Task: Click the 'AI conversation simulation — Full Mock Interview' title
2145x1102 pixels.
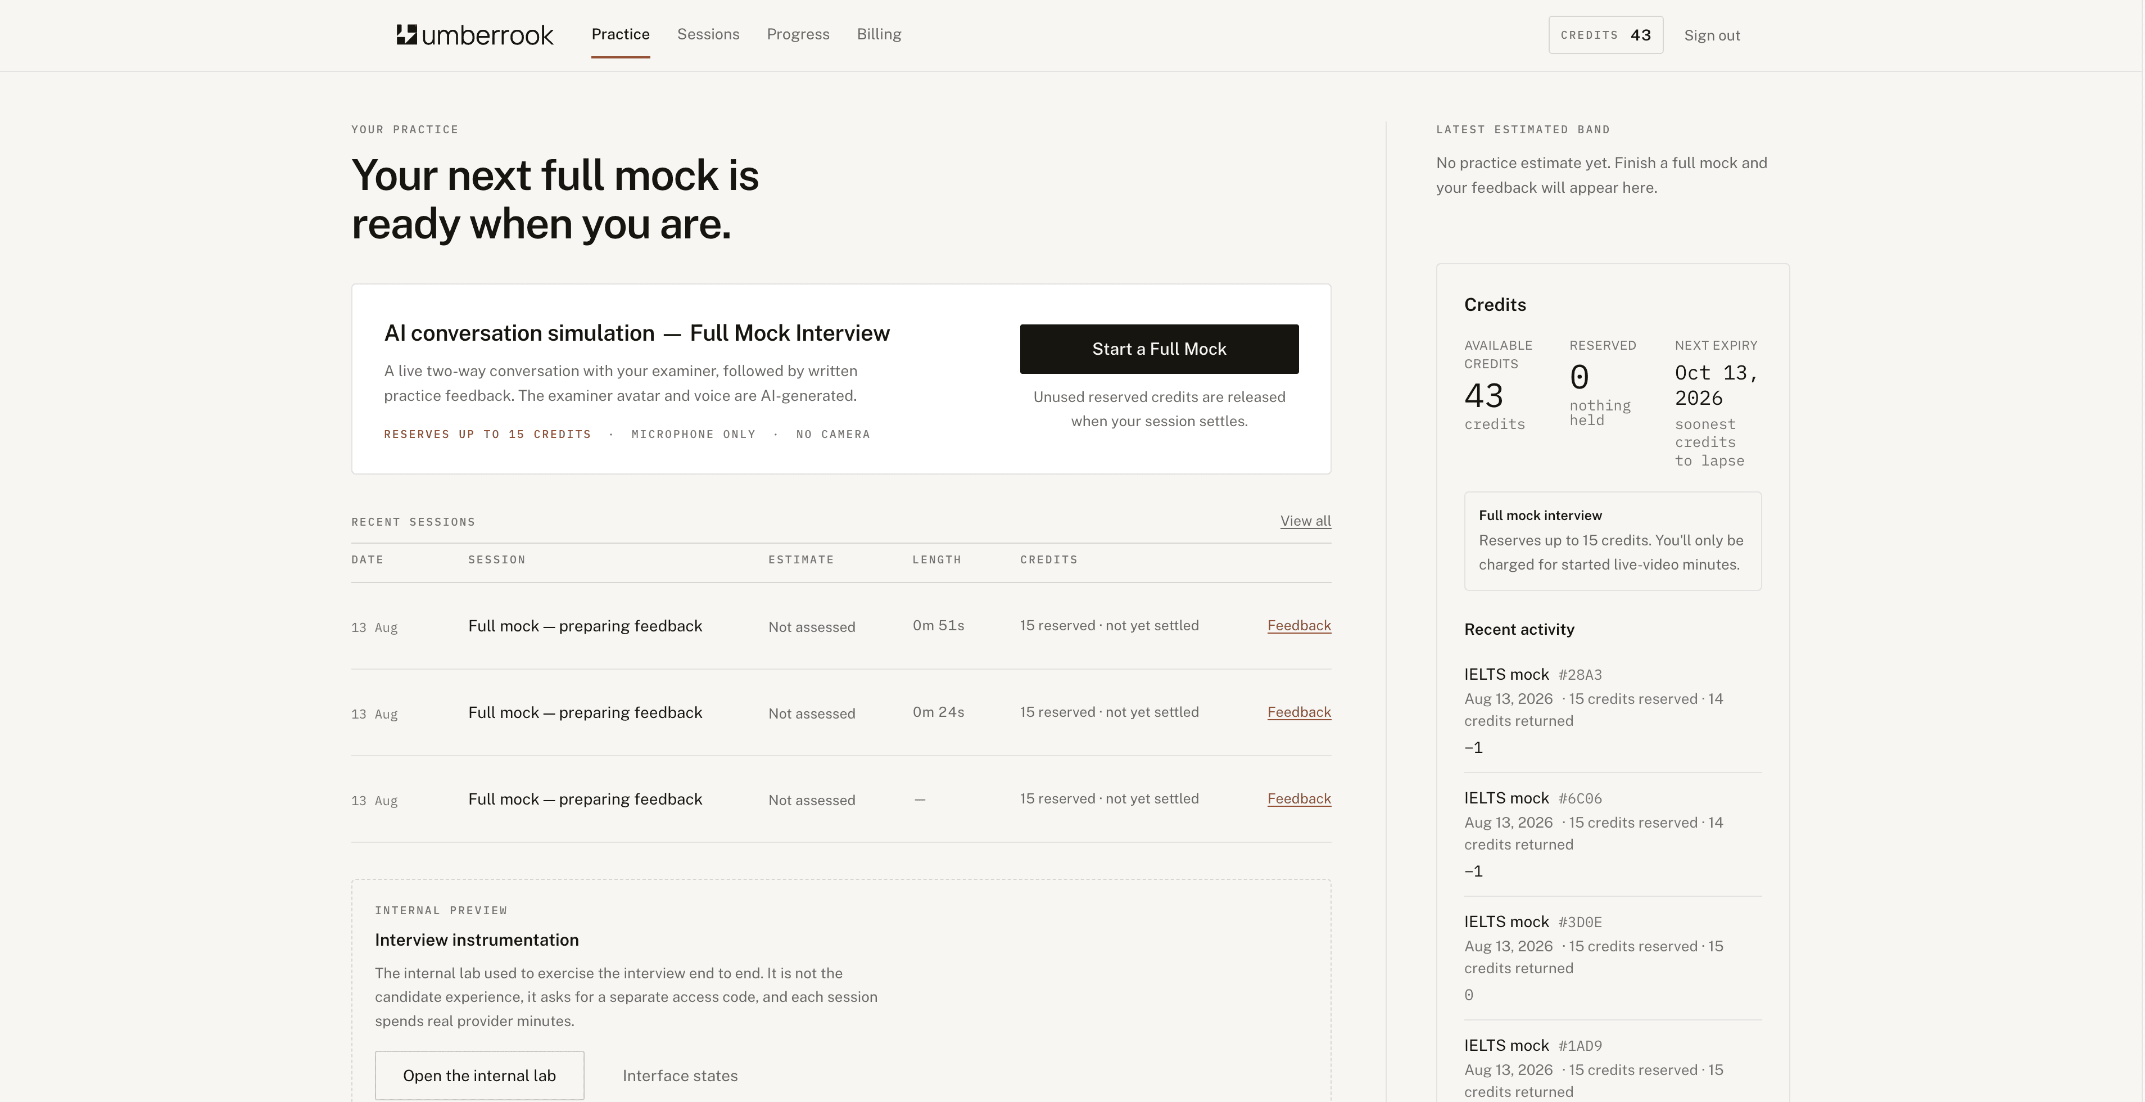Action: tap(636, 333)
